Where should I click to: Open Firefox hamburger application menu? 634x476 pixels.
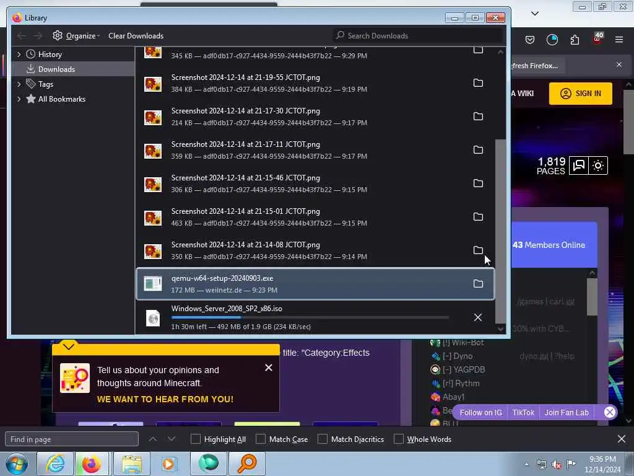coord(619,40)
